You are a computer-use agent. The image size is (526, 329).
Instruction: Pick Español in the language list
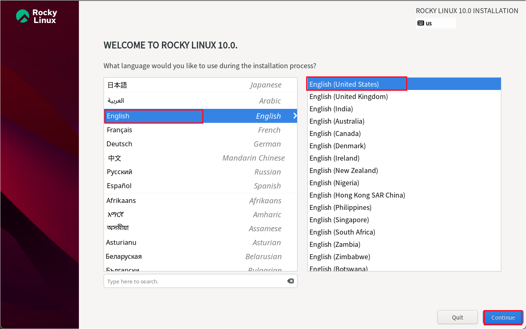200,186
